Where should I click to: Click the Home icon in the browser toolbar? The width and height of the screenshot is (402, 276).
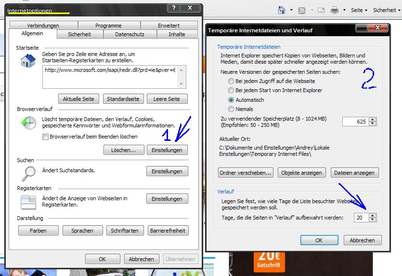tap(282, 10)
